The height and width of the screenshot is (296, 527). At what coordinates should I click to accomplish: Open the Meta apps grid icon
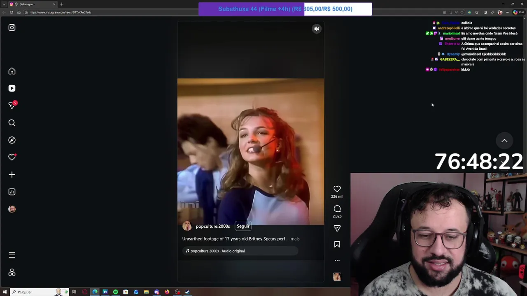(12, 273)
